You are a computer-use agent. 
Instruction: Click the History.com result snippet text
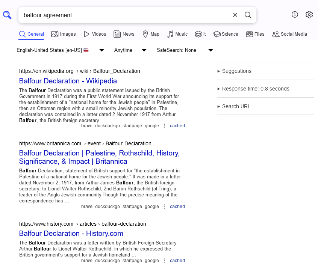pos(98,249)
